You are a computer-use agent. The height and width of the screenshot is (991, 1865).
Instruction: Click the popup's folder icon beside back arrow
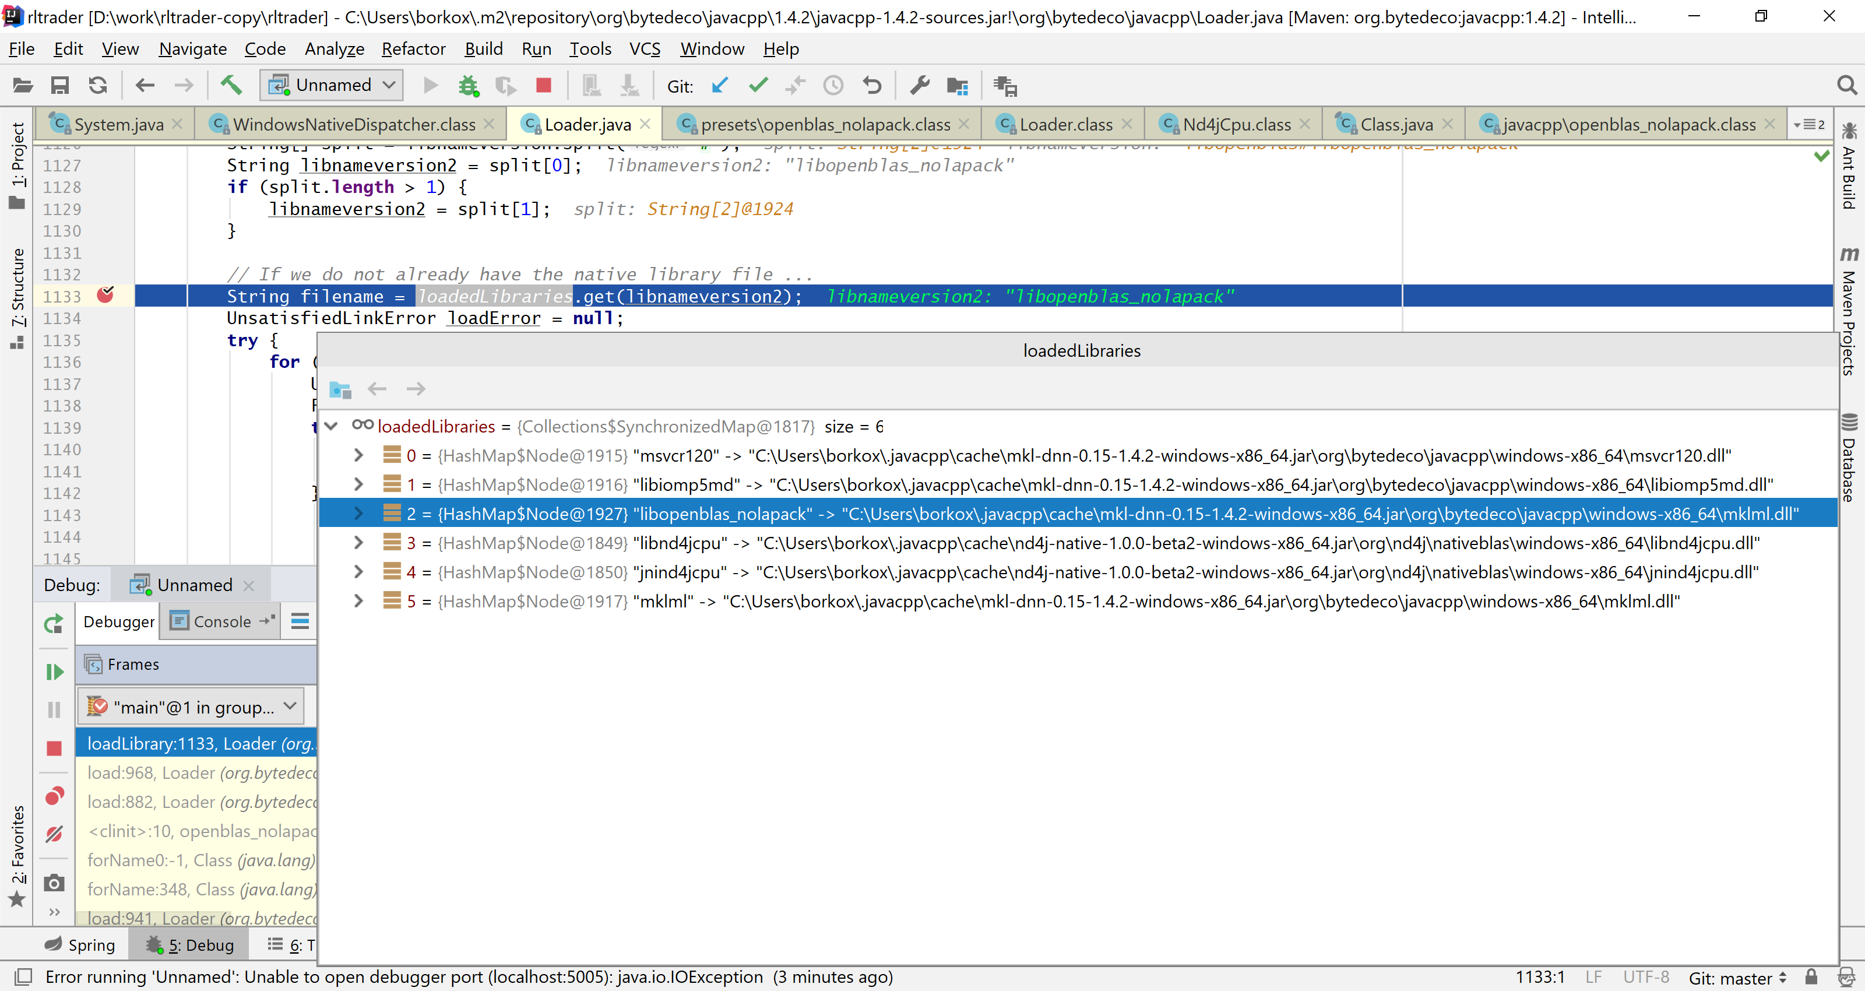tap(340, 389)
